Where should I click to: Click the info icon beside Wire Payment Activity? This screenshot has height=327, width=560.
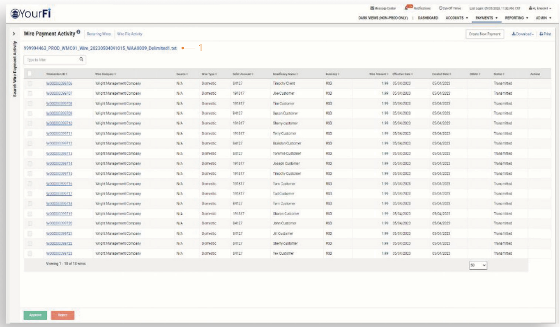click(x=78, y=32)
